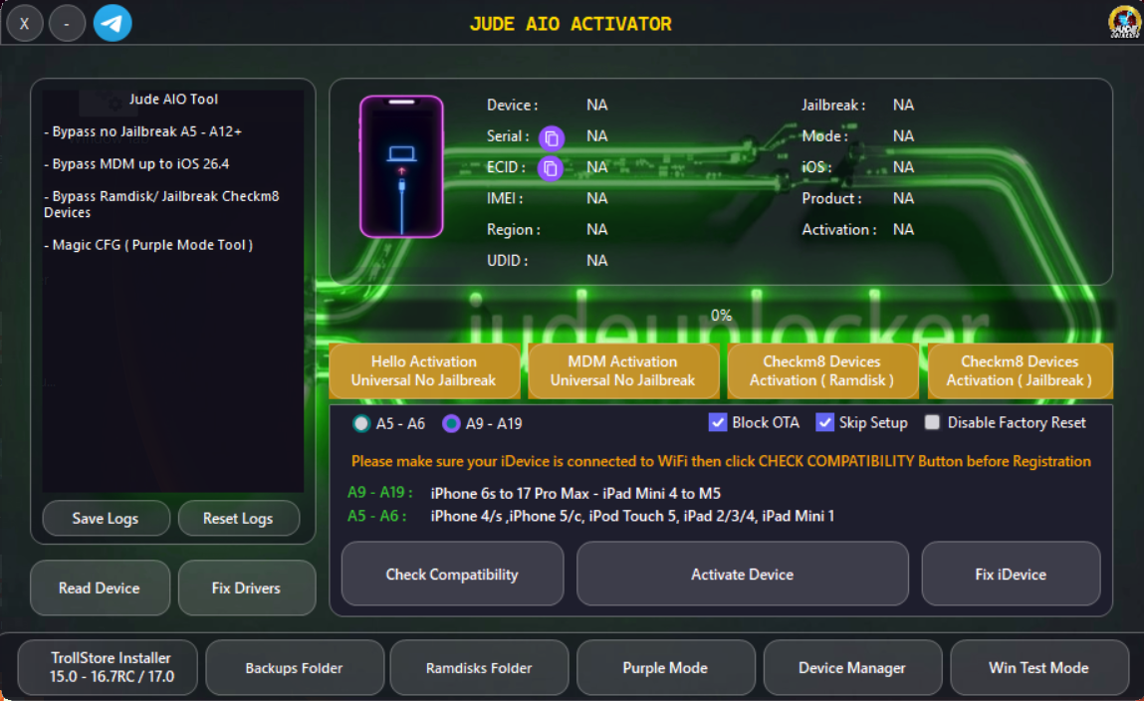This screenshot has width=1144, height=701.
Task: Open the Ramdisks Folder
Action: click(479, 667)
